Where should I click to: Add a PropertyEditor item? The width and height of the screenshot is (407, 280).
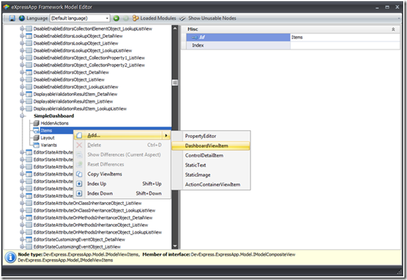pyautogui.click(x=201, y=136)
